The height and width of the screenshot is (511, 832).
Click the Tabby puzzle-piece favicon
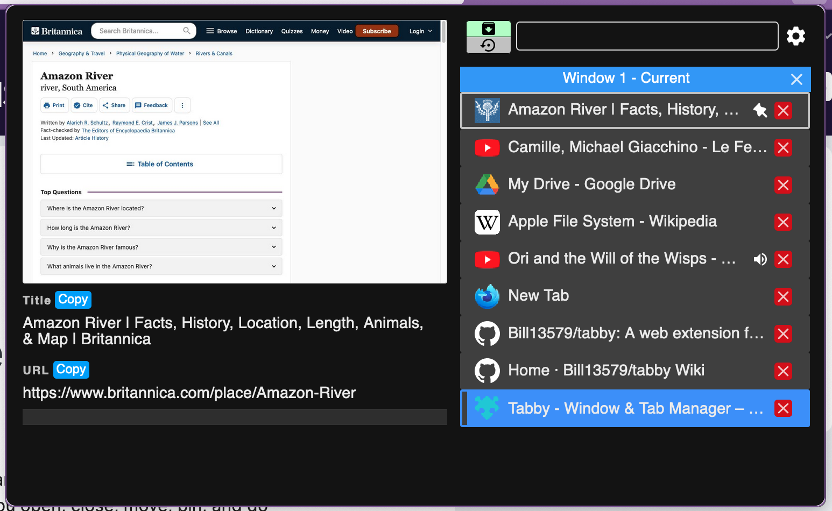[x=487, y=408]
